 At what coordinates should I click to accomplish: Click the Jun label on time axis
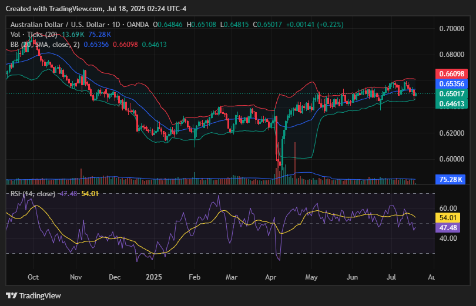click(353, 277)
